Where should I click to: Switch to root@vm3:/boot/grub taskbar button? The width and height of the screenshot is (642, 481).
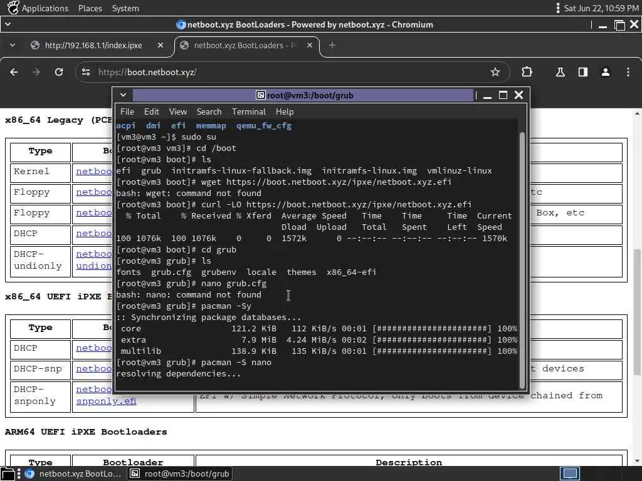click(x=180, y=473)
